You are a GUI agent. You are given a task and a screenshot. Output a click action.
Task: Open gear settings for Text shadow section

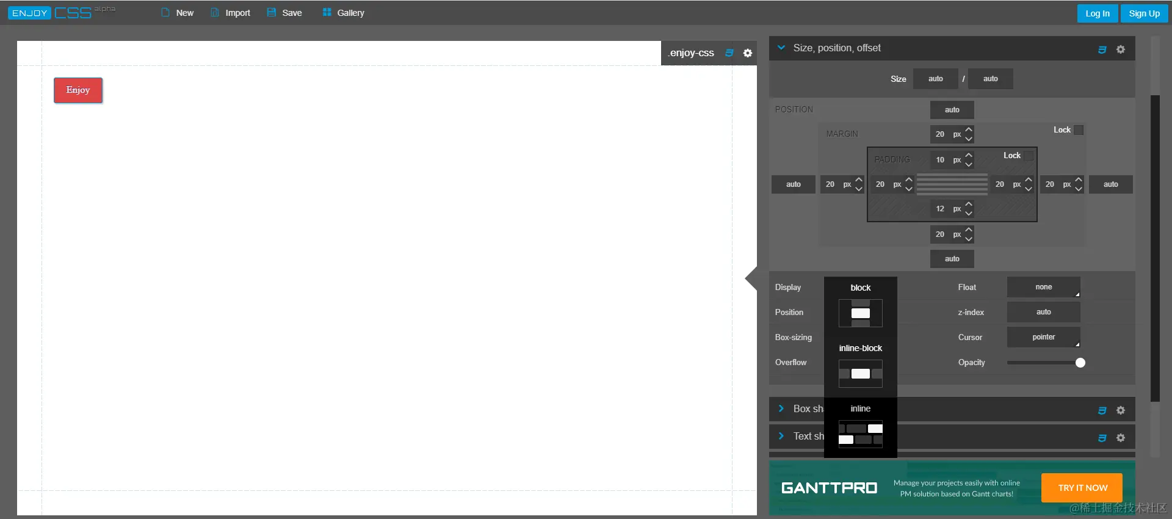click(x=1121, y=438)
